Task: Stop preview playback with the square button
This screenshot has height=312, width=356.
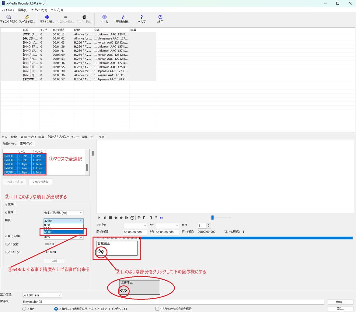Action: [110, 218]
